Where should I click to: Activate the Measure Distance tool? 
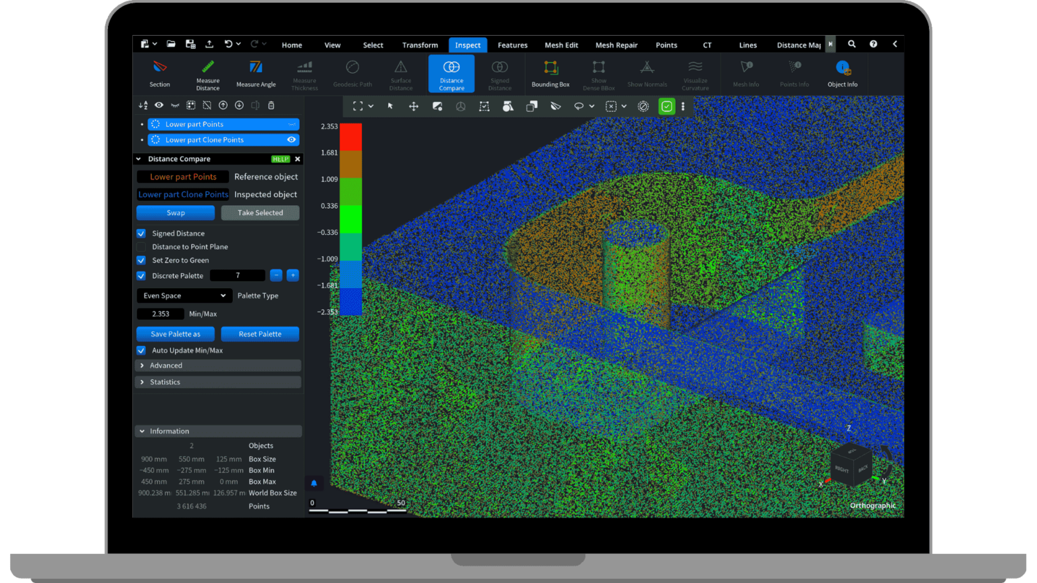tap(208, 67)
